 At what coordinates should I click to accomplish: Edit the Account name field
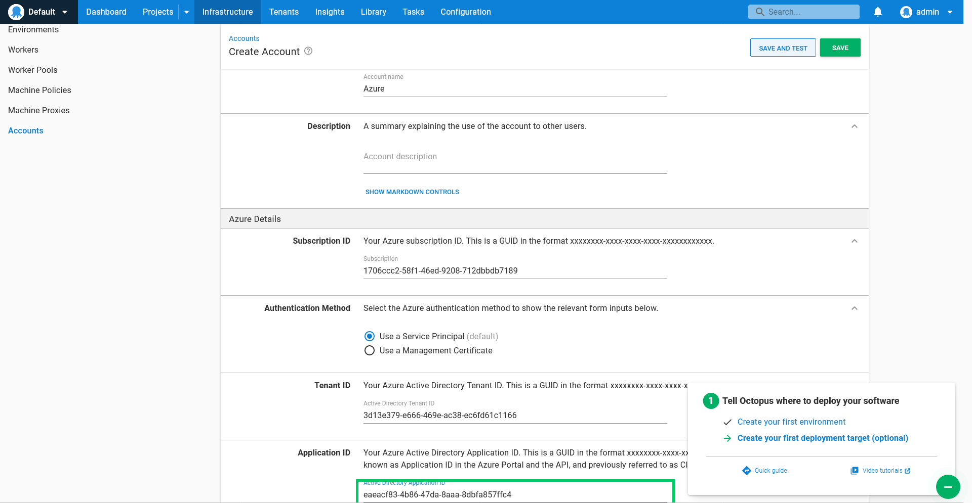515,88
